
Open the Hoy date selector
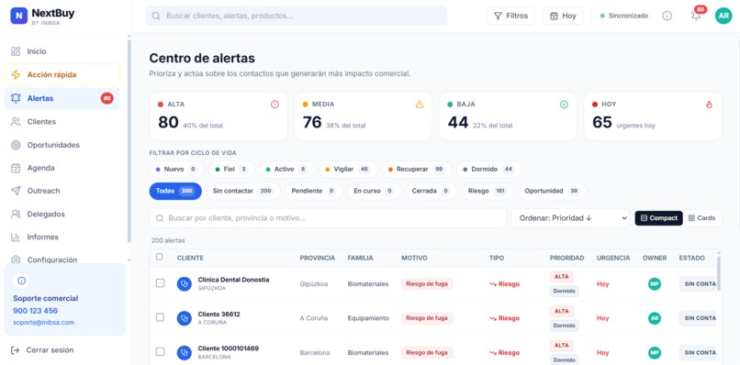(563, 16)
